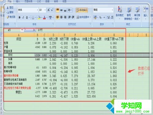The height and width of the screenshot is (115, 153).
Task: Open Cell Styles (单元格样式)
Action: (137, 13)
